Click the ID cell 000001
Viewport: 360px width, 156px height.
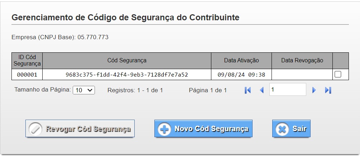pos(27,75)
